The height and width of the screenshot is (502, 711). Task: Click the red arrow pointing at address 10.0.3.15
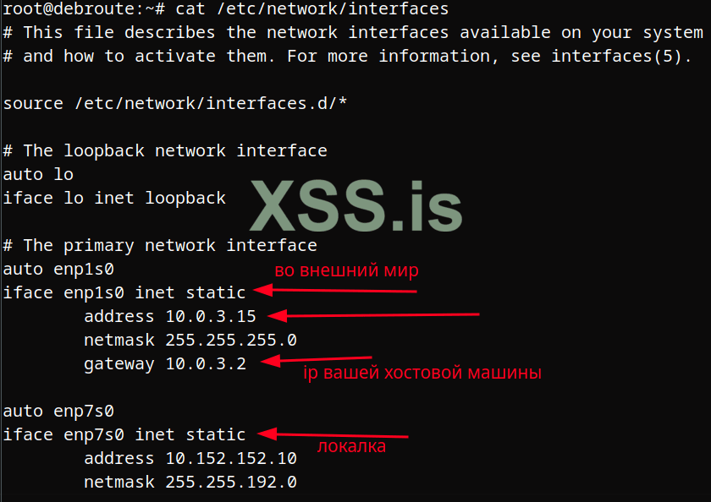tap(372, 316)
